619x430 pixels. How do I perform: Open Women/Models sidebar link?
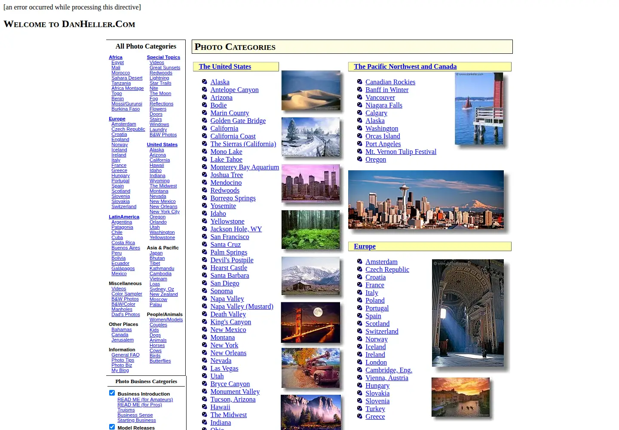[x=166, y=319]
